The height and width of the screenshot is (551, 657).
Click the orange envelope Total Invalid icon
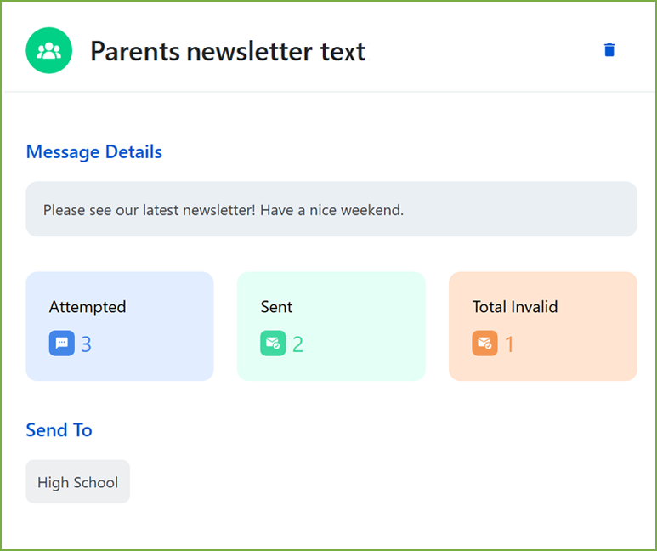[x=484, y=343]
